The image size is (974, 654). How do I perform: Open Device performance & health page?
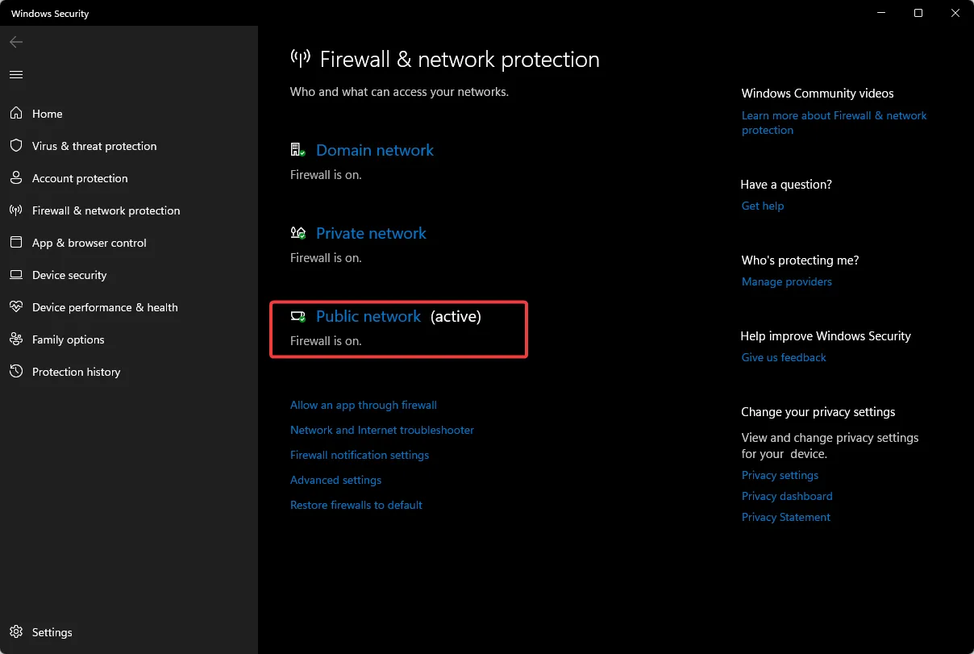105,307
